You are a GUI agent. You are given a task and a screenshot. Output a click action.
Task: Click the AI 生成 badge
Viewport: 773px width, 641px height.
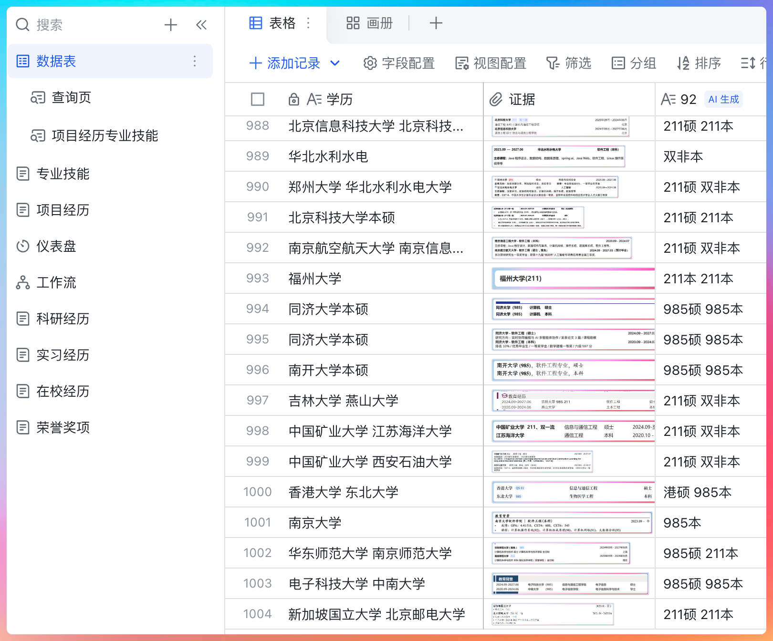pyautogui.click(x=723, y=99)
